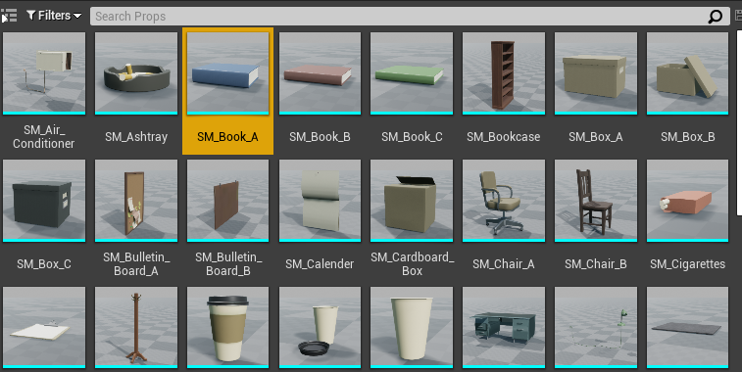This screenshot has width=742, height=372.
Task: Select the clipboard thumbnail in bottom row
Action: pos(44,327)
